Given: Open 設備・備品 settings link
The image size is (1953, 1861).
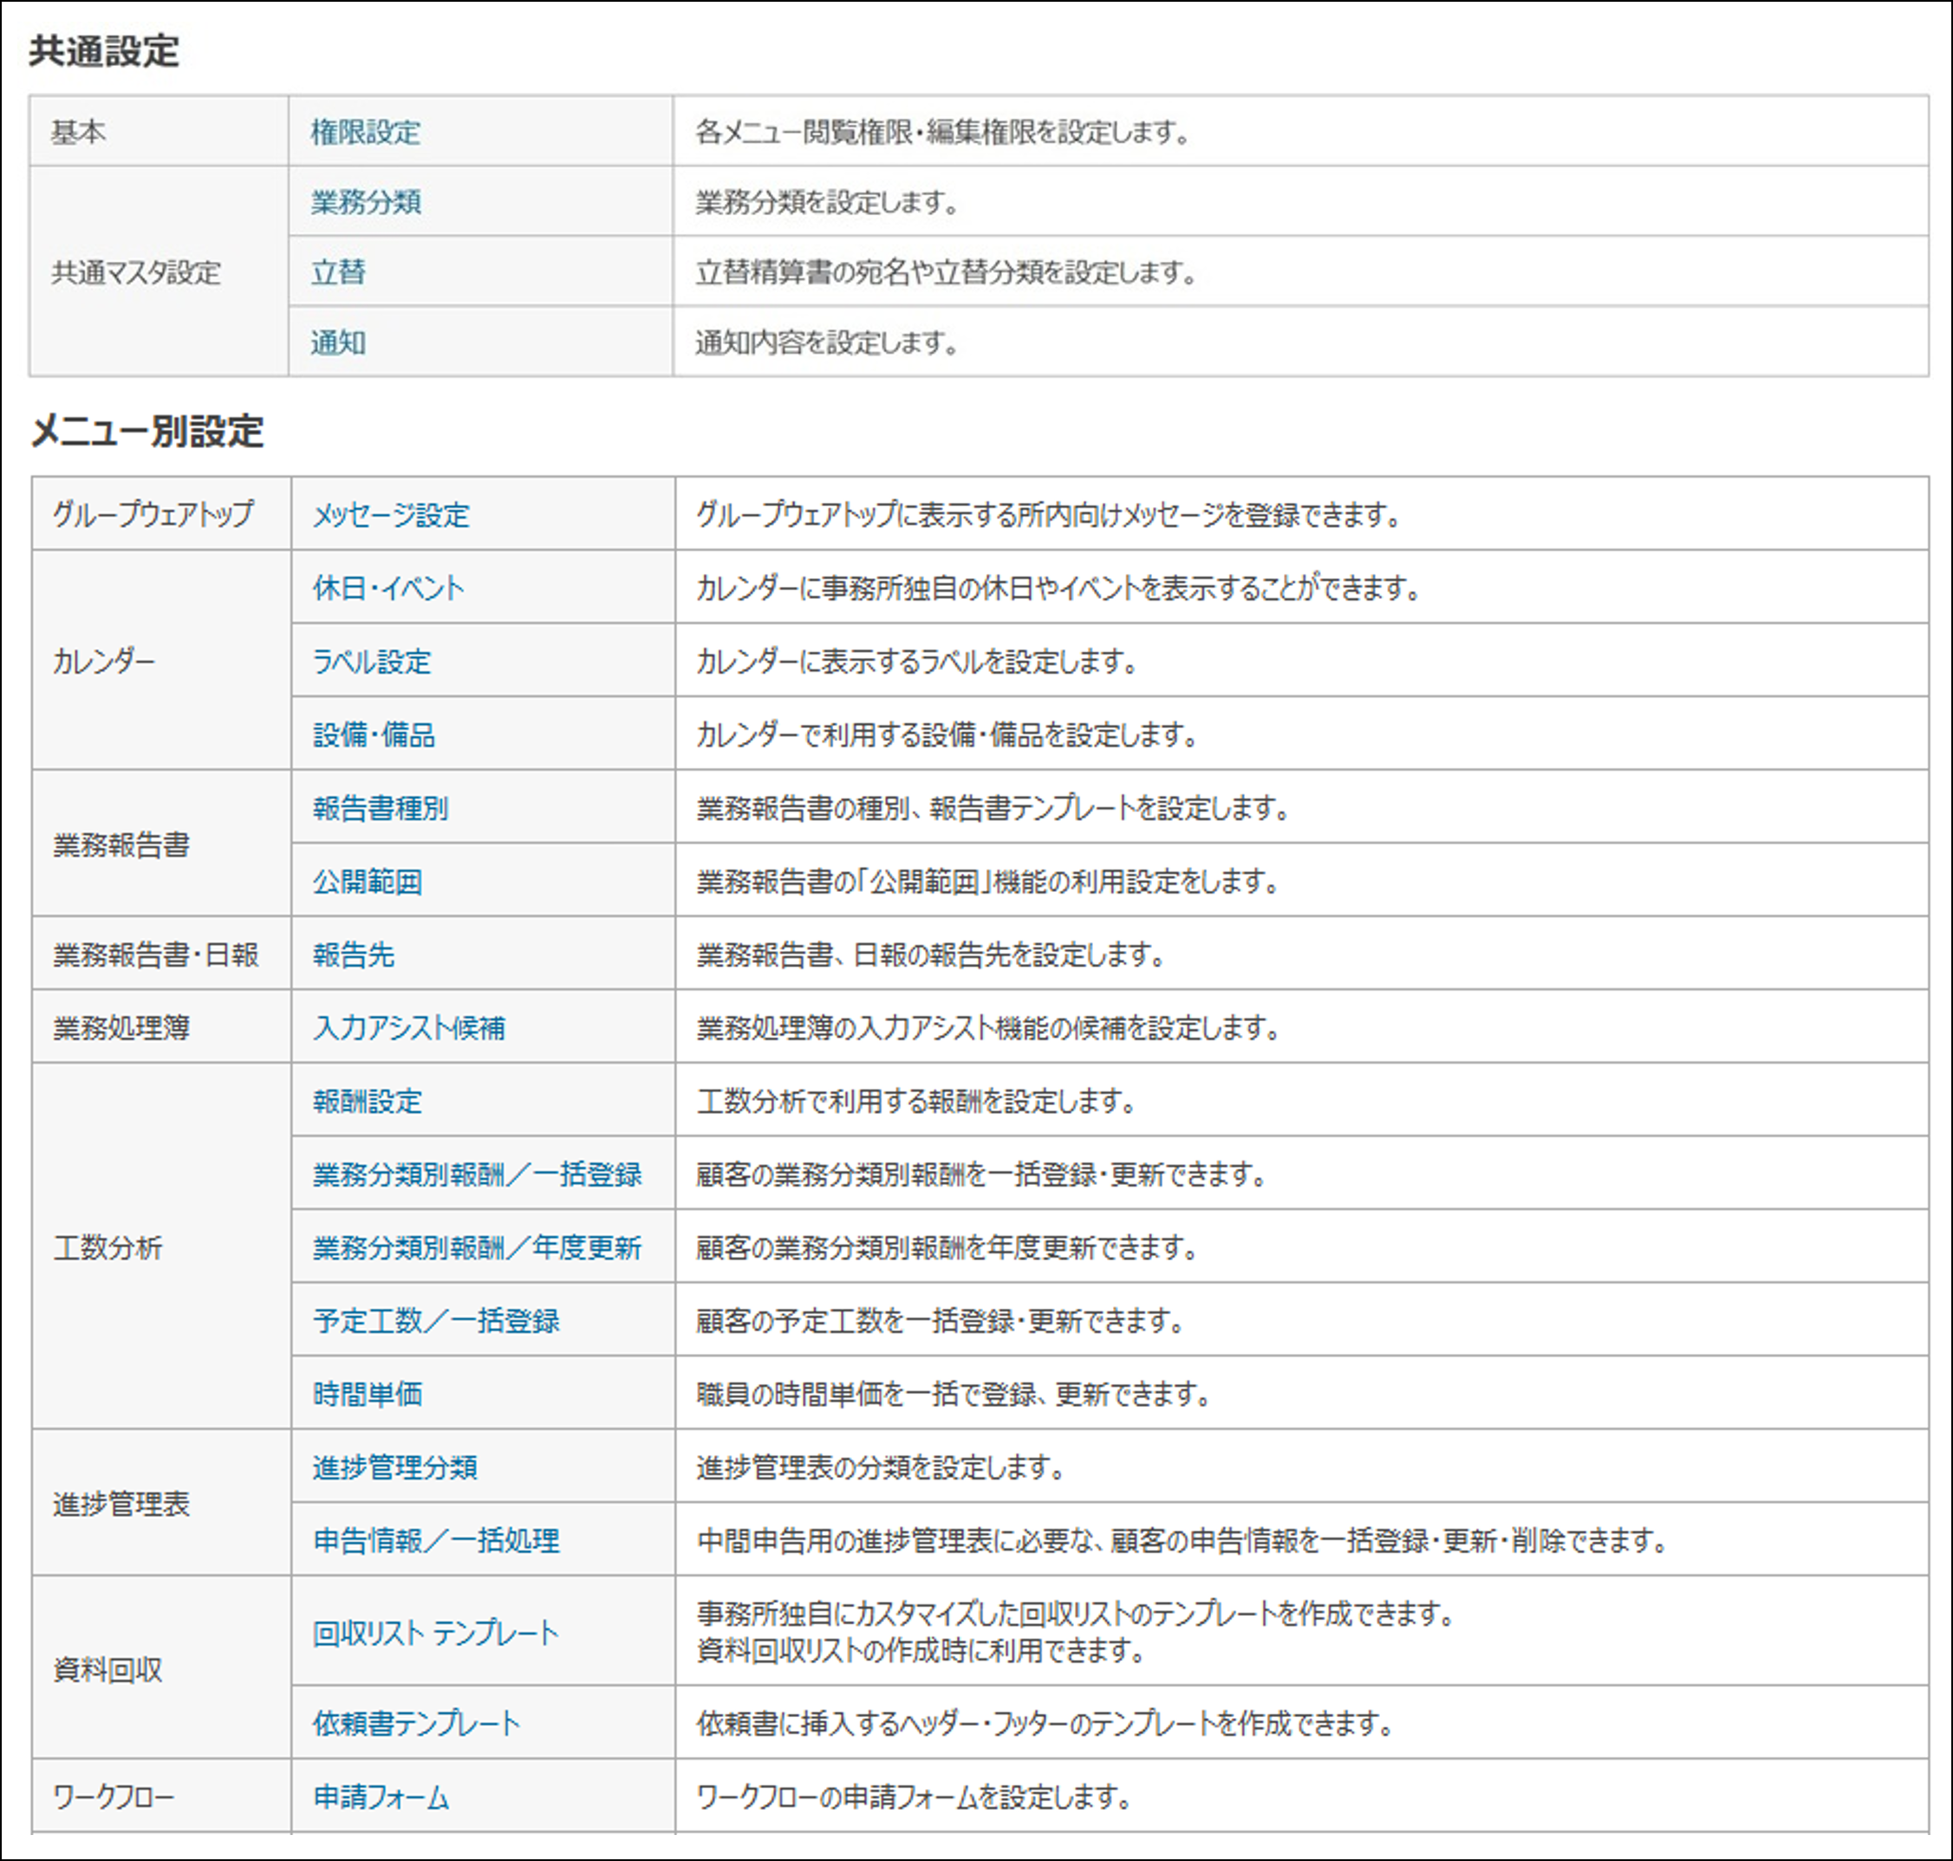Looking at the screenshot, I should click(x=374, y=735).
